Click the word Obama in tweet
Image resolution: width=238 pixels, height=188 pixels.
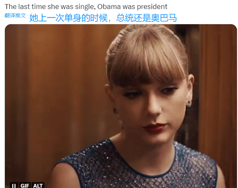tap(109, 7)
